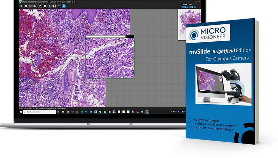Click the toolbar icon right of save
The image size is (278, 158).
(59, 6)
